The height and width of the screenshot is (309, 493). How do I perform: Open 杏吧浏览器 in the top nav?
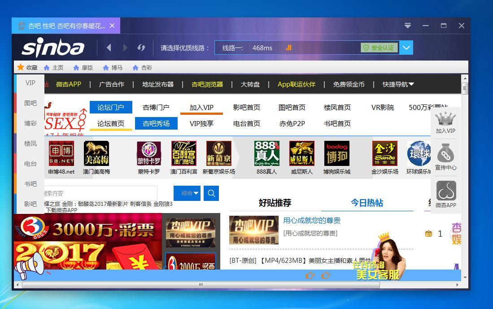207,84
